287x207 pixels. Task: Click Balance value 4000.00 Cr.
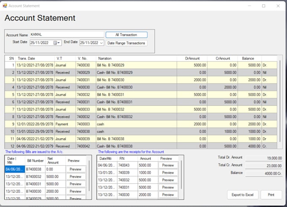click(263, 174)
